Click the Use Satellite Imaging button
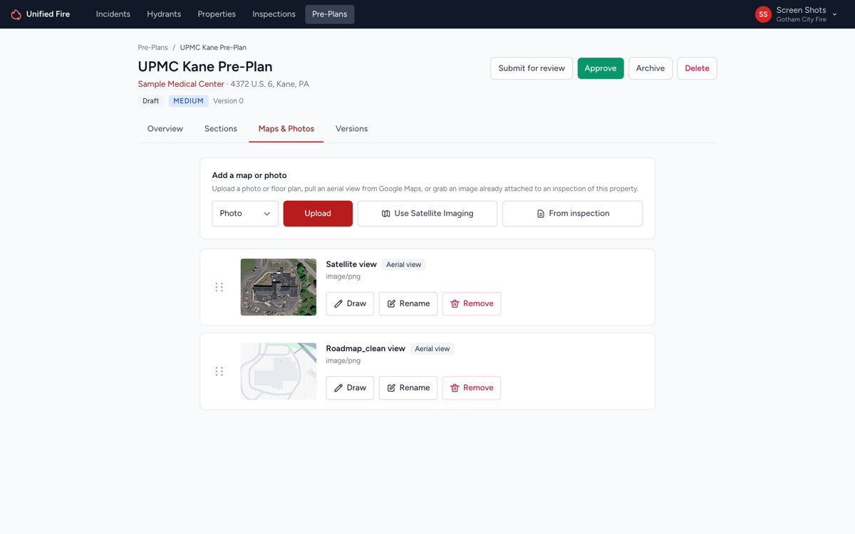The image size is (855, 534). 427,214
